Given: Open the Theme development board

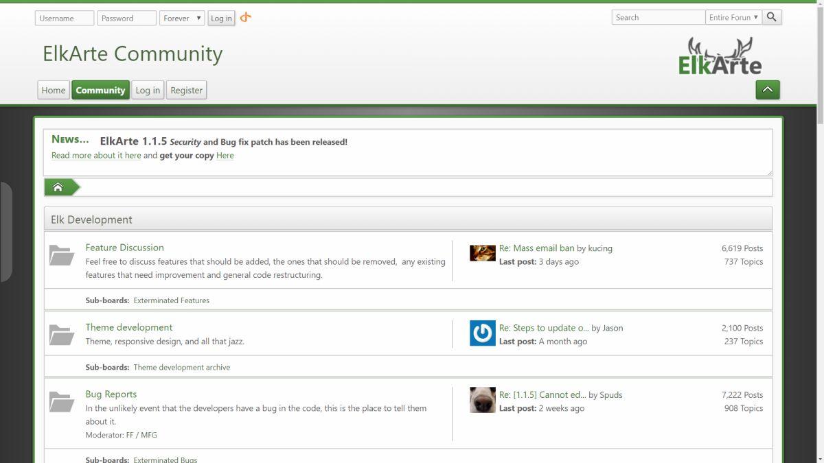Looking at the screenshot, I should point(129,327).
